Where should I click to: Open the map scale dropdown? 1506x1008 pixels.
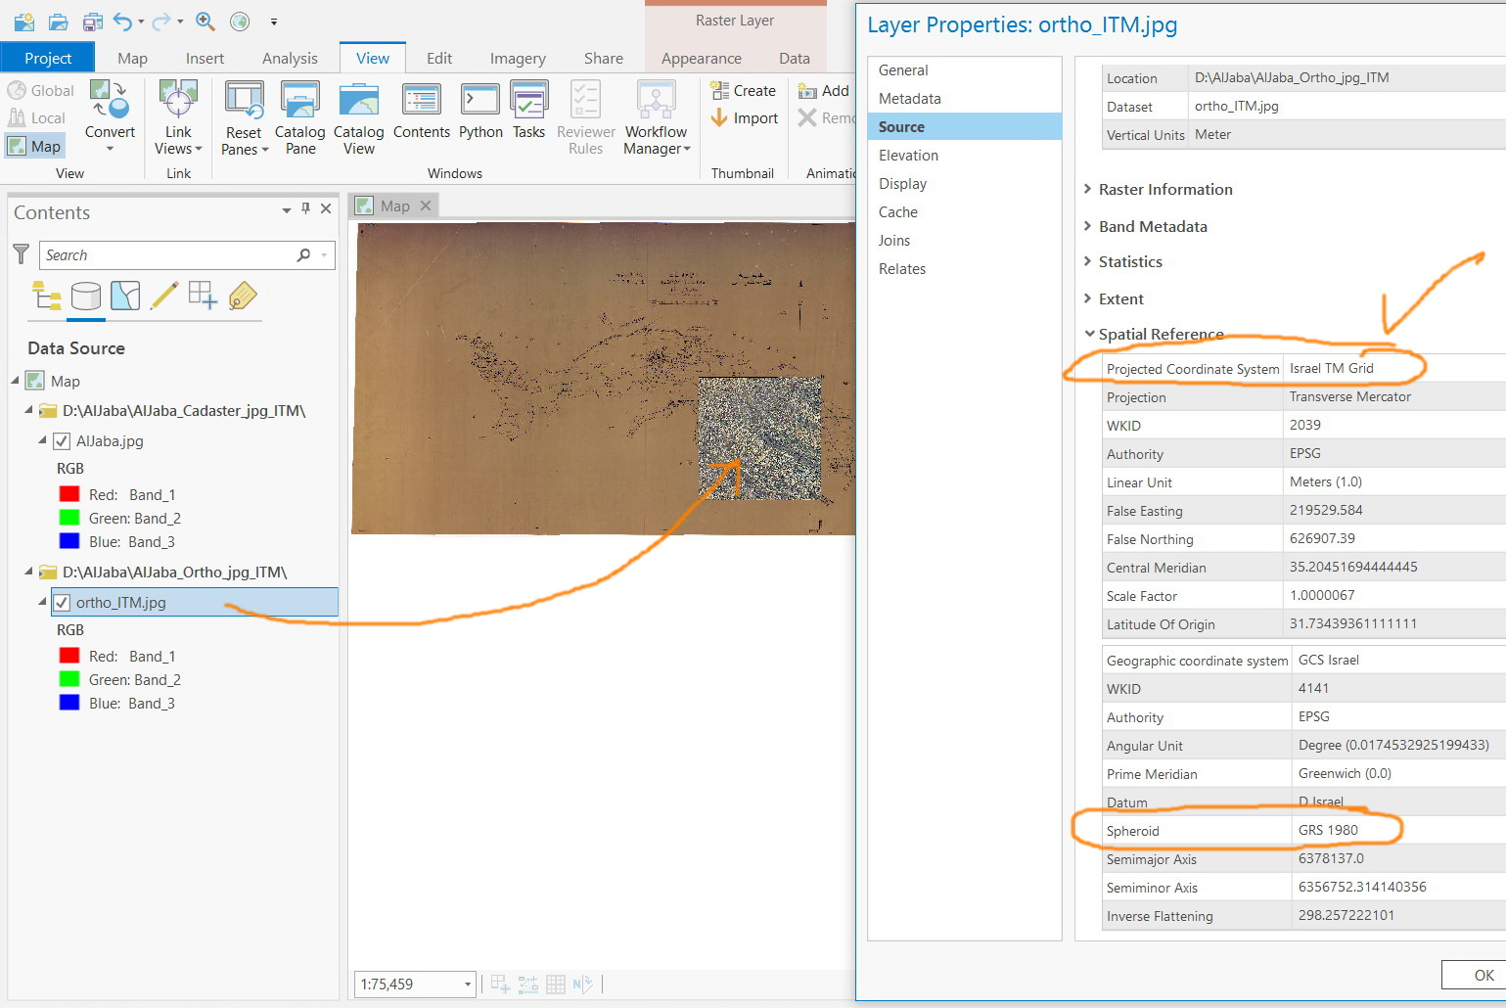click(x=467, y=985)
